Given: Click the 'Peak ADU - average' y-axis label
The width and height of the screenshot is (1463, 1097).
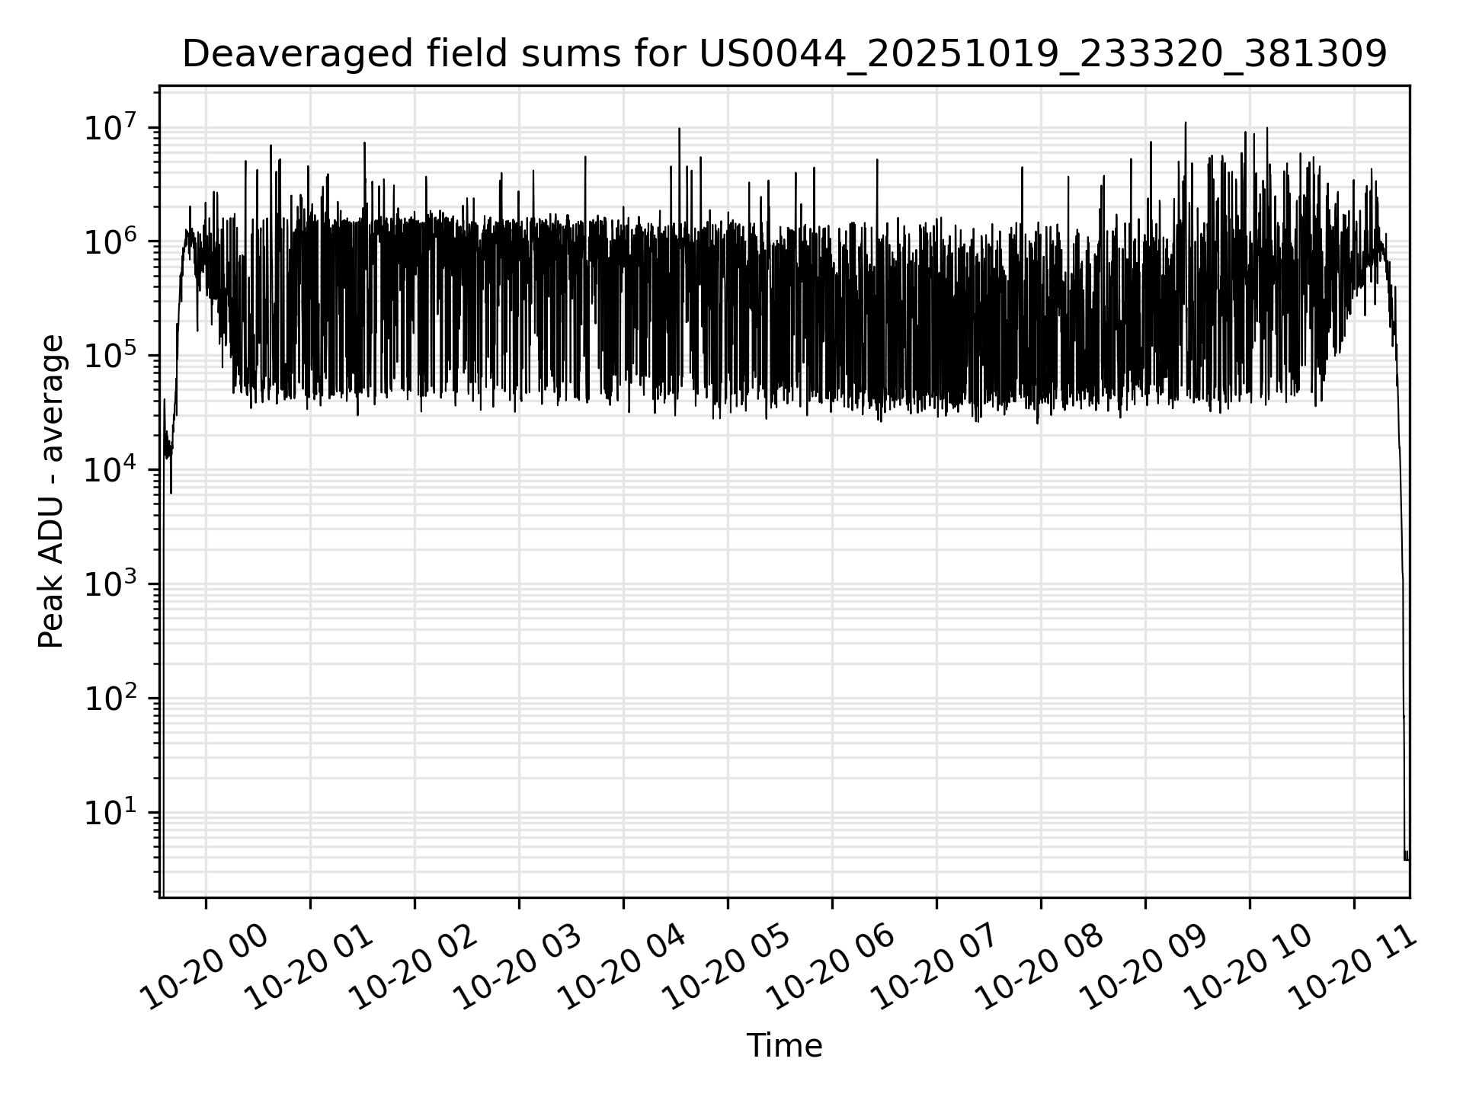Looking at the screenshot, I should (52, 492).
